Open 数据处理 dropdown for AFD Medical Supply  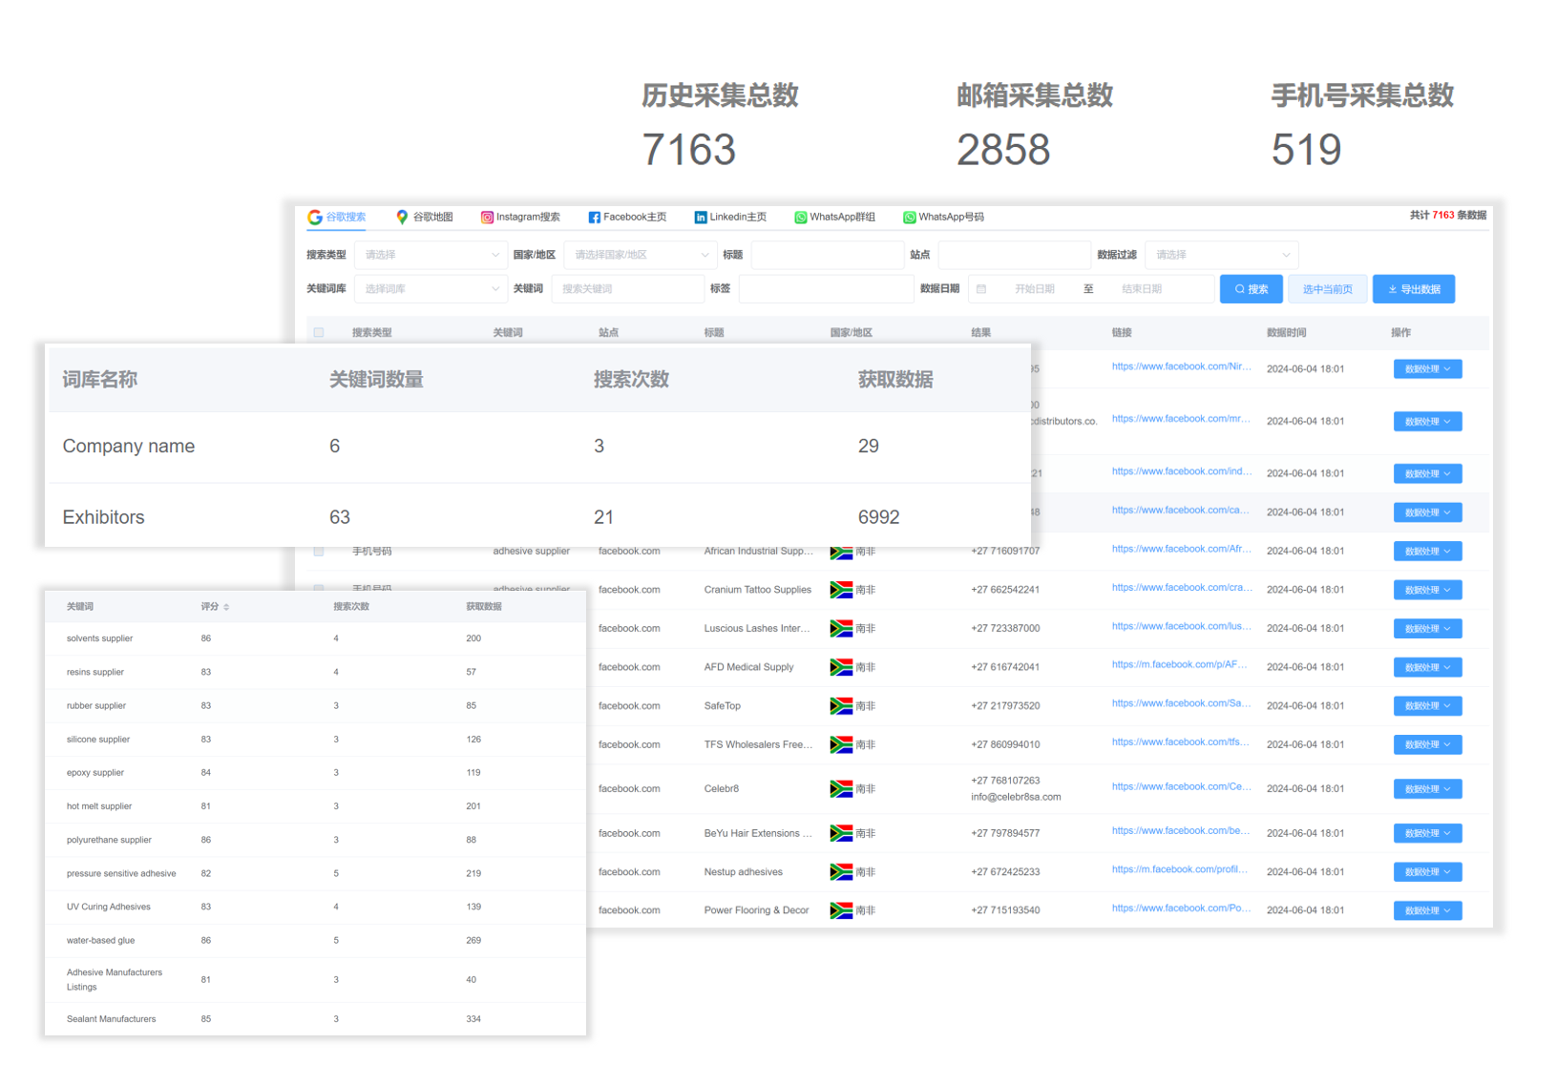(1428, 667)
